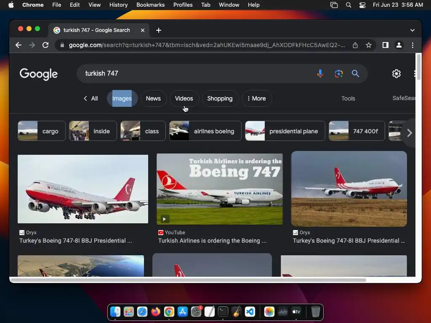This screenshot has height=323, width=431.
Task: Filter by presidential plane chip
Action: pyautogui.click(x=285, y=131)
